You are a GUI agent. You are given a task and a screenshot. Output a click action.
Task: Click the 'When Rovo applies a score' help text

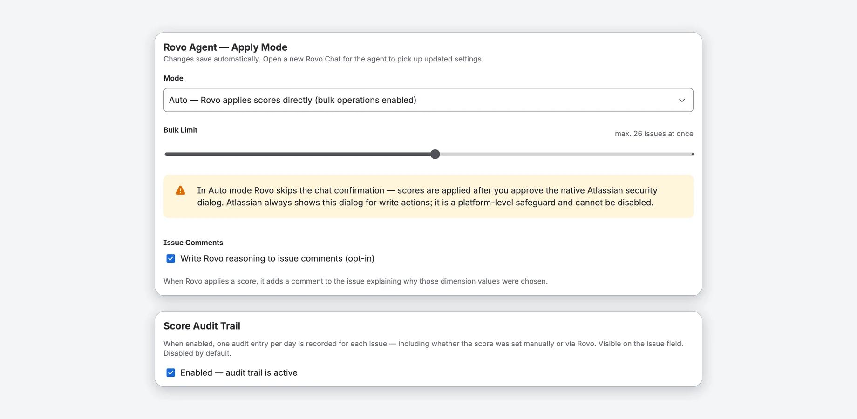[355, 281]
